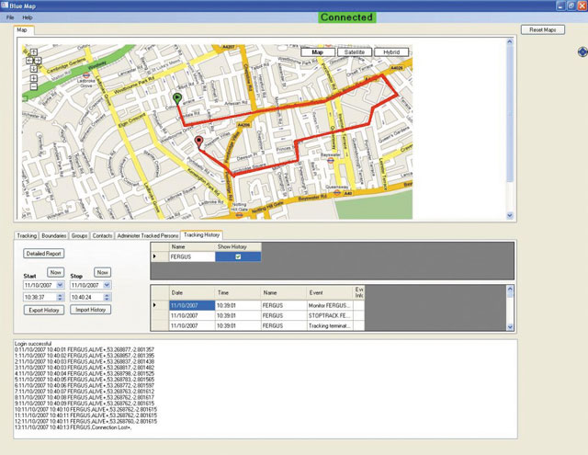588x455 pixels.
Task: Pan the map down with the arrow control
Action: [33, 69]
